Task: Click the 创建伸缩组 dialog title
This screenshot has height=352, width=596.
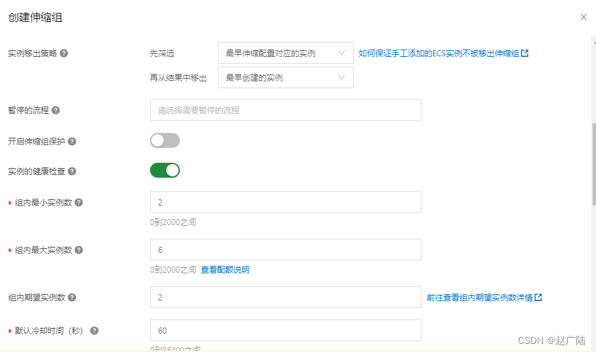Action: click(x=35, y=18)
